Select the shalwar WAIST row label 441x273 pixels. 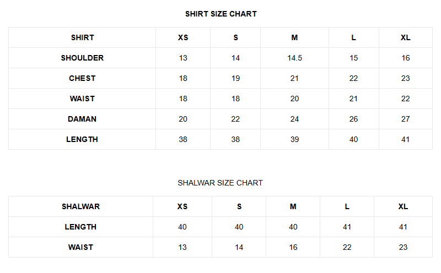pyautogui.click(x=80, y=247)
